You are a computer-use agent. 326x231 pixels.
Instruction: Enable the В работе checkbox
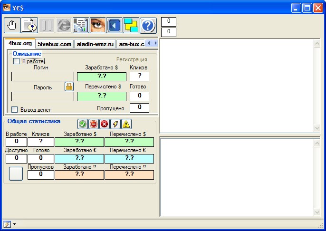click(x=16, y=61)
